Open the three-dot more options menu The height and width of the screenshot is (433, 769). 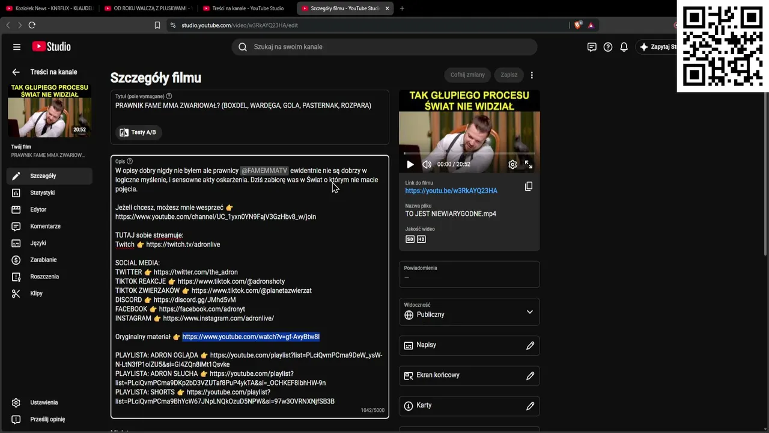pyautogui.click(x=532, y=75)
